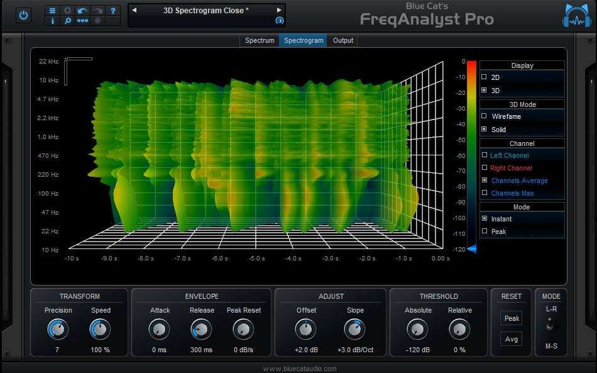Click the power/bypass icon top left
Viewport: 597px width, 373px height.
23,16
